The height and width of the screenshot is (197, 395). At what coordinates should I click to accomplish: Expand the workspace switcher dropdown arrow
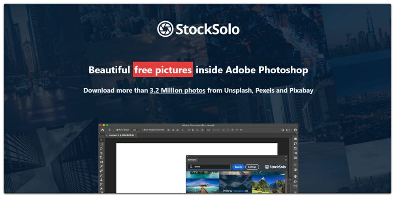pos(292,130)
